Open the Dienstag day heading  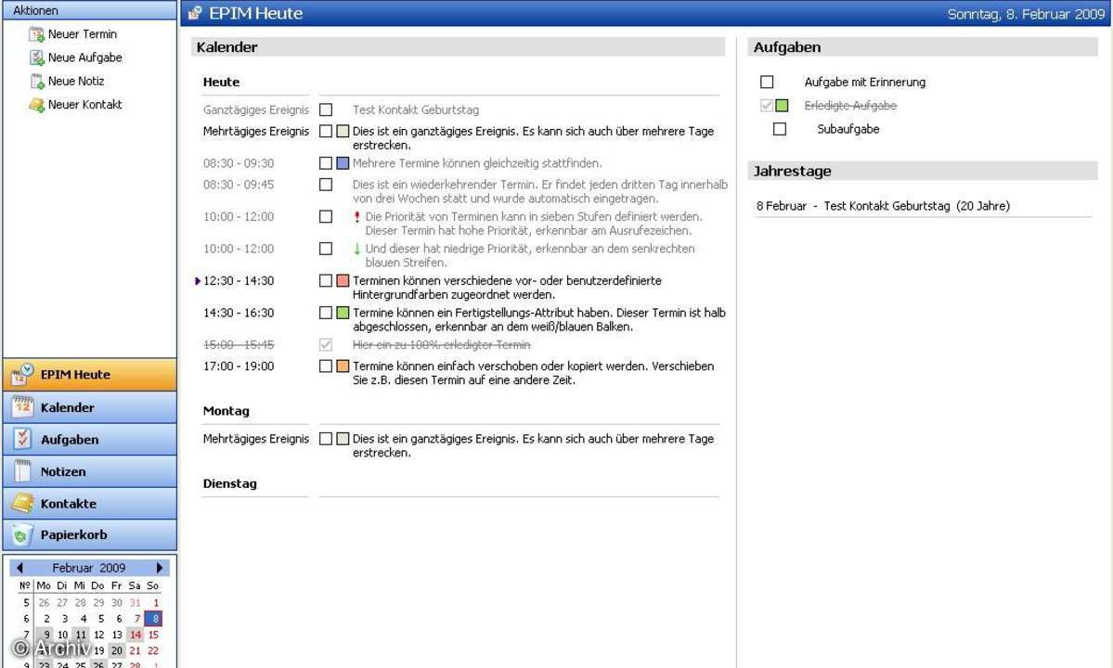click(230, 483)
